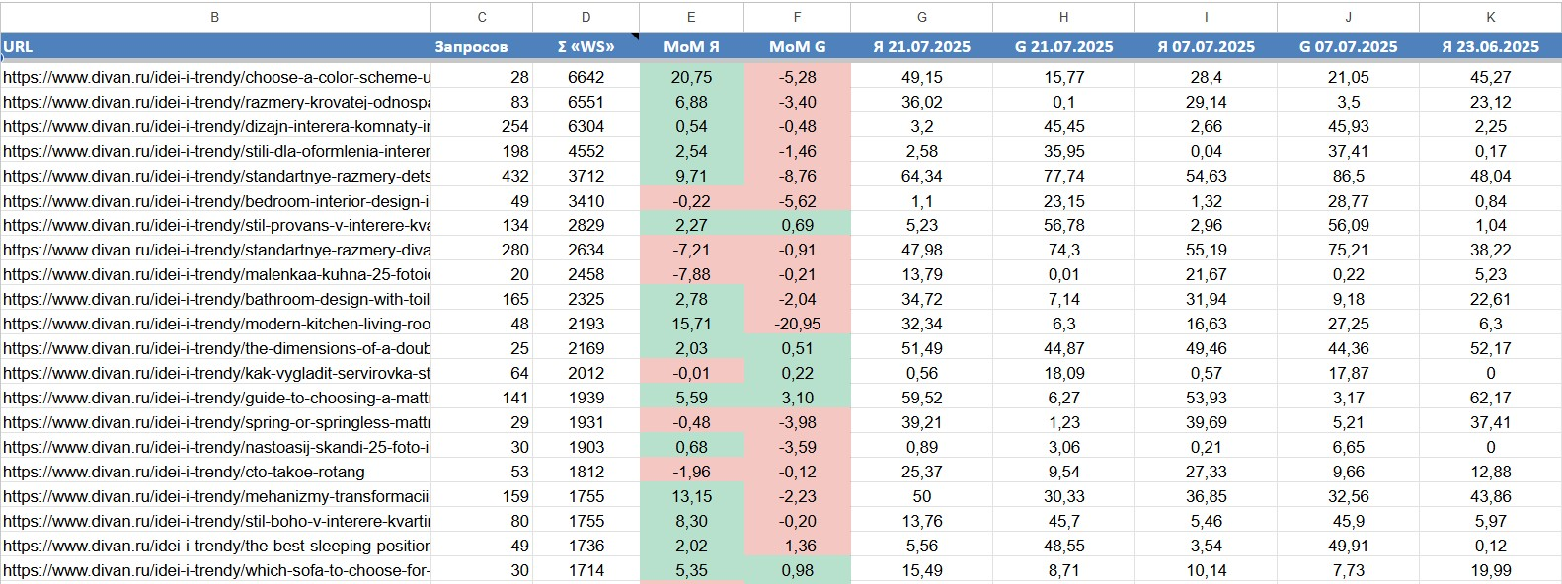This screenshot has width=1562, height=584.
Task: Select the Запросов header cell
Action: click(x=471, y=46)
